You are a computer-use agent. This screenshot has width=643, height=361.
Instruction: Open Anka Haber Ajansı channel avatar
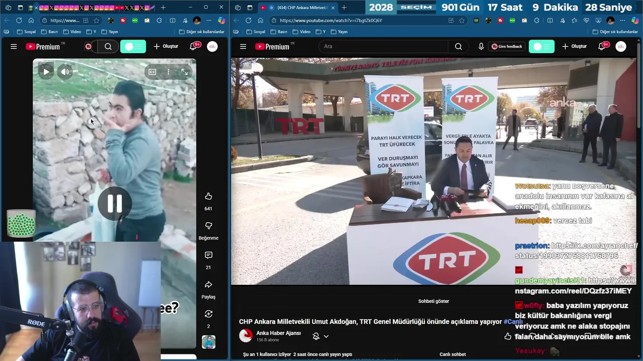pyautogui.click(x=246, y=336)
